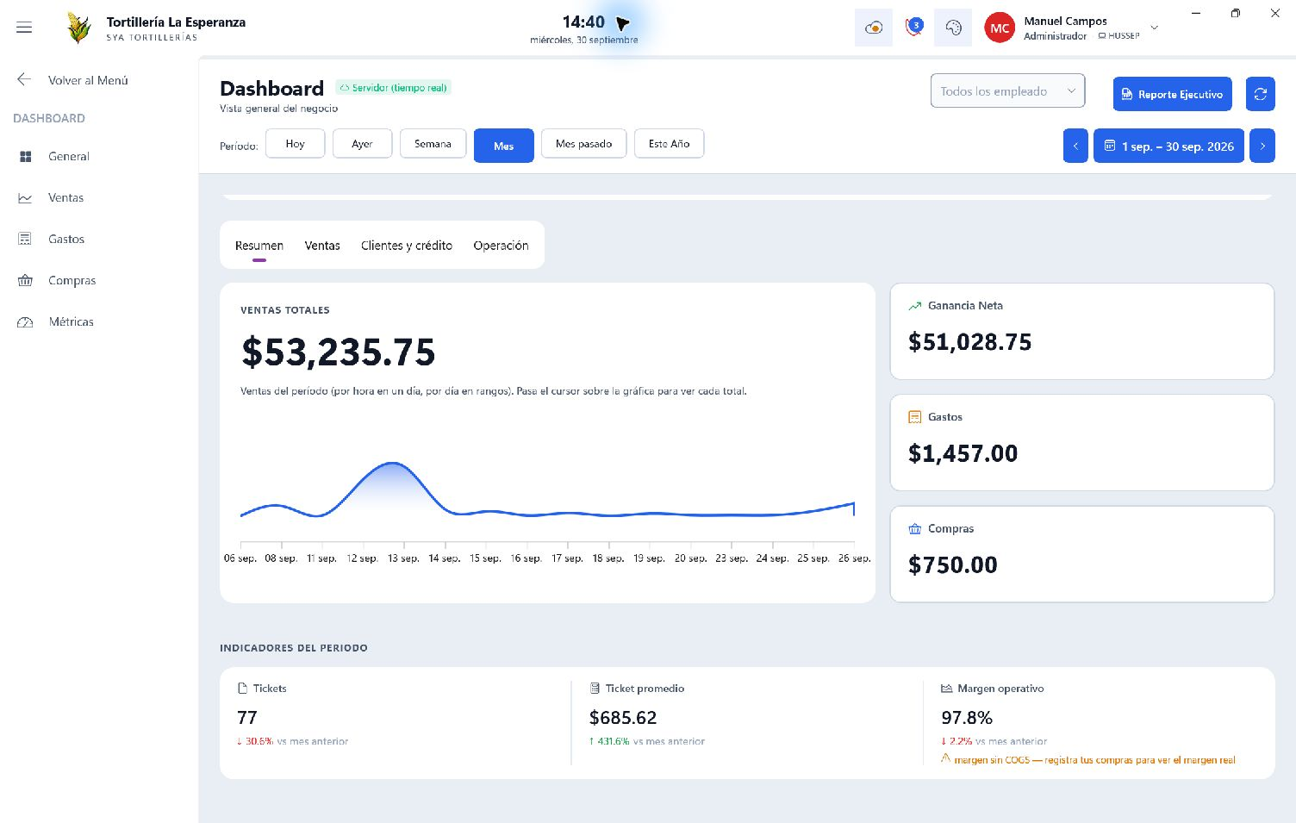
Task: Click the $53,235.75 total sales value
Action: click(x=338, y=352)
